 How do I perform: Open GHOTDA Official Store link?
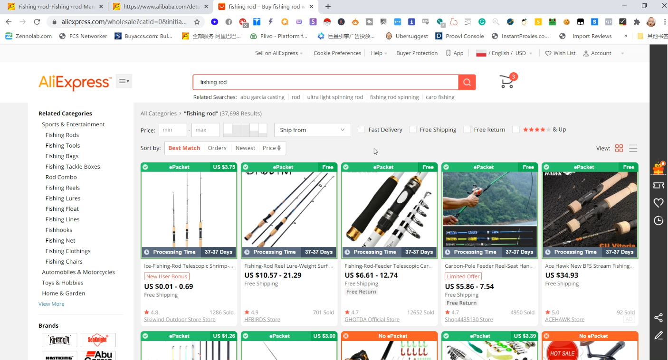(372, 320)
